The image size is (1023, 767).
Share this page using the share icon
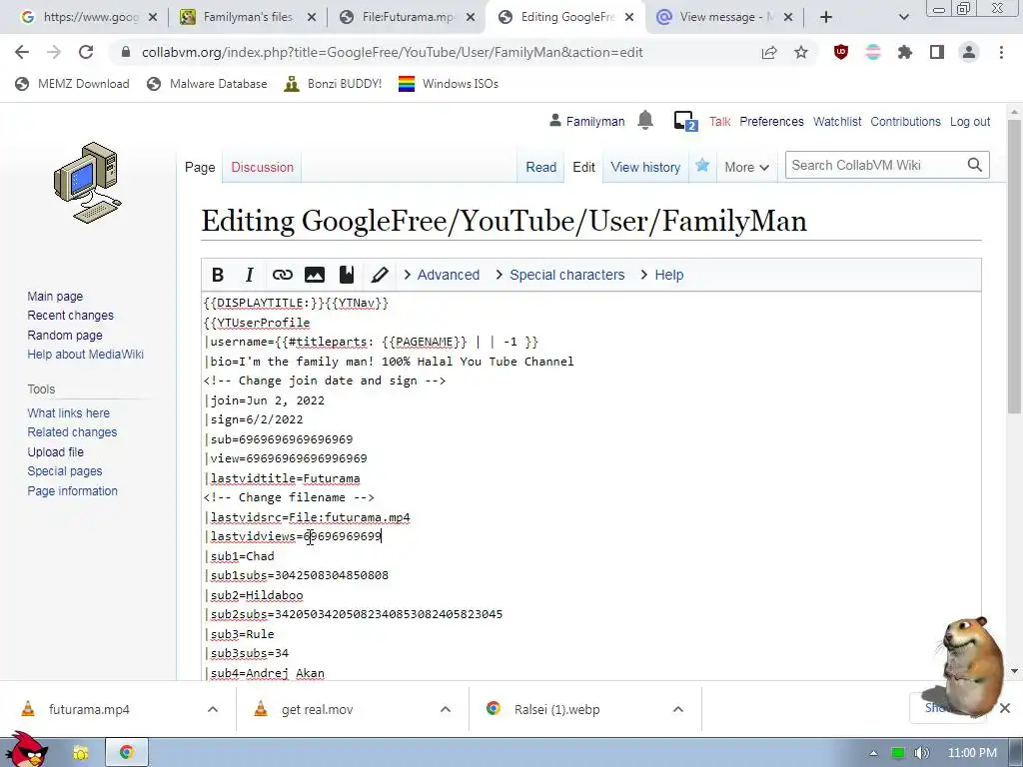click(x=769, y=52)
